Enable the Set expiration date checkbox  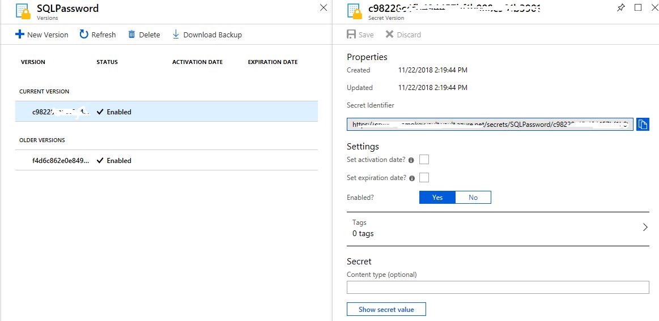424,177
